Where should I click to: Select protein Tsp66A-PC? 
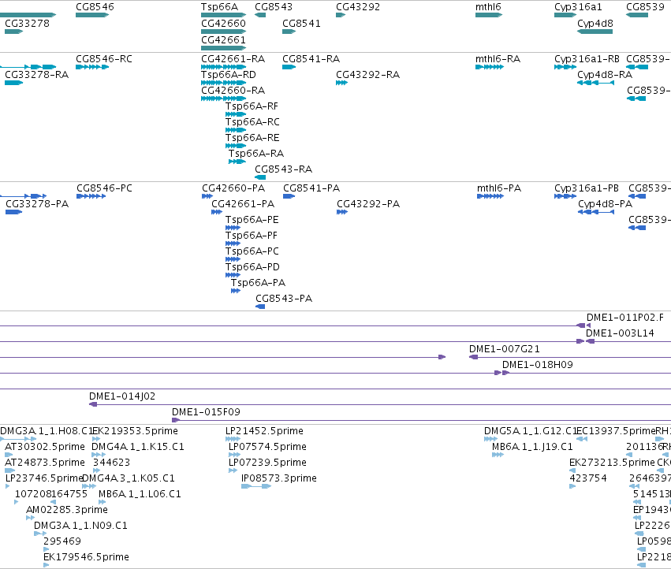coord(233,259)
